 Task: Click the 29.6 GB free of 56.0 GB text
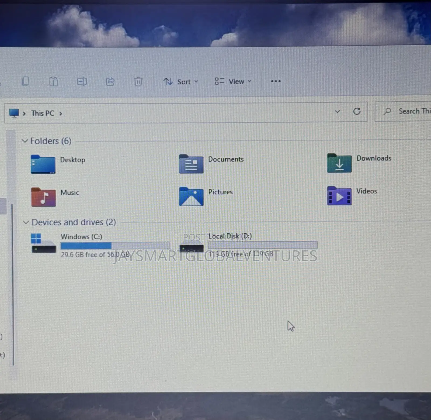click(95, 254)
